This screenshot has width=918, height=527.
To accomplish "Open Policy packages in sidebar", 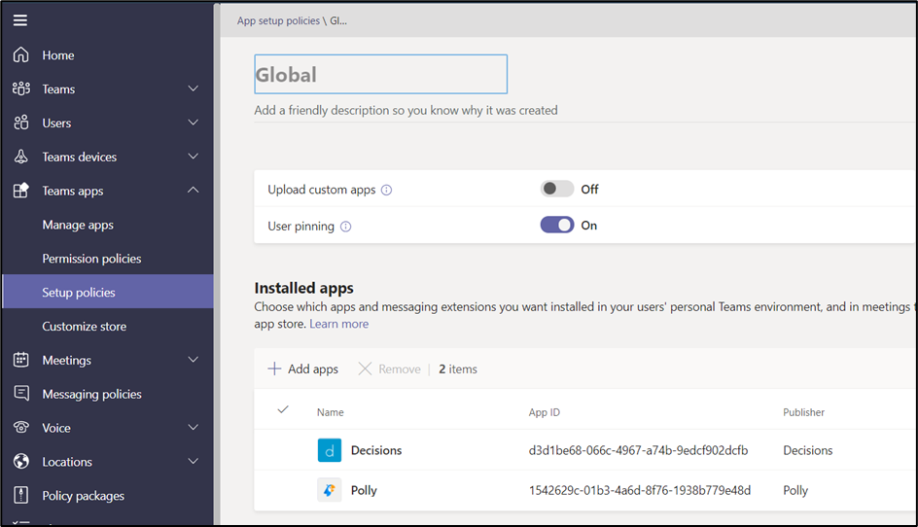I will (x=83, y=496).
